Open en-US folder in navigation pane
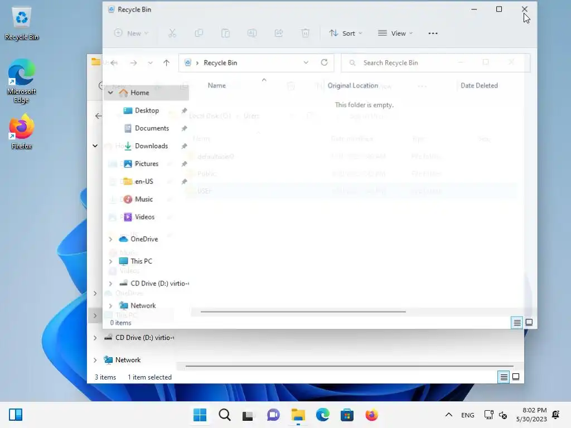Image resolution: width=571 pixels, height=428 pixels. [144, 181]
